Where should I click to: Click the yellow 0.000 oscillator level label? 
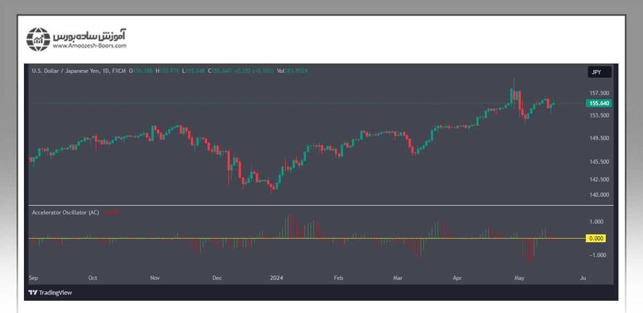596,238
